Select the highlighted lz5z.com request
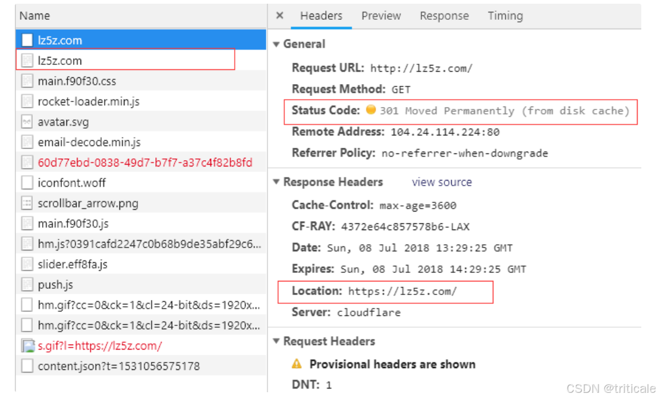This screenshot has width=658, height=399. point(141,40)
